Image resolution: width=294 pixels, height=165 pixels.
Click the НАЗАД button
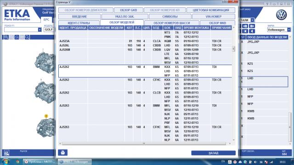pos(213,153)
